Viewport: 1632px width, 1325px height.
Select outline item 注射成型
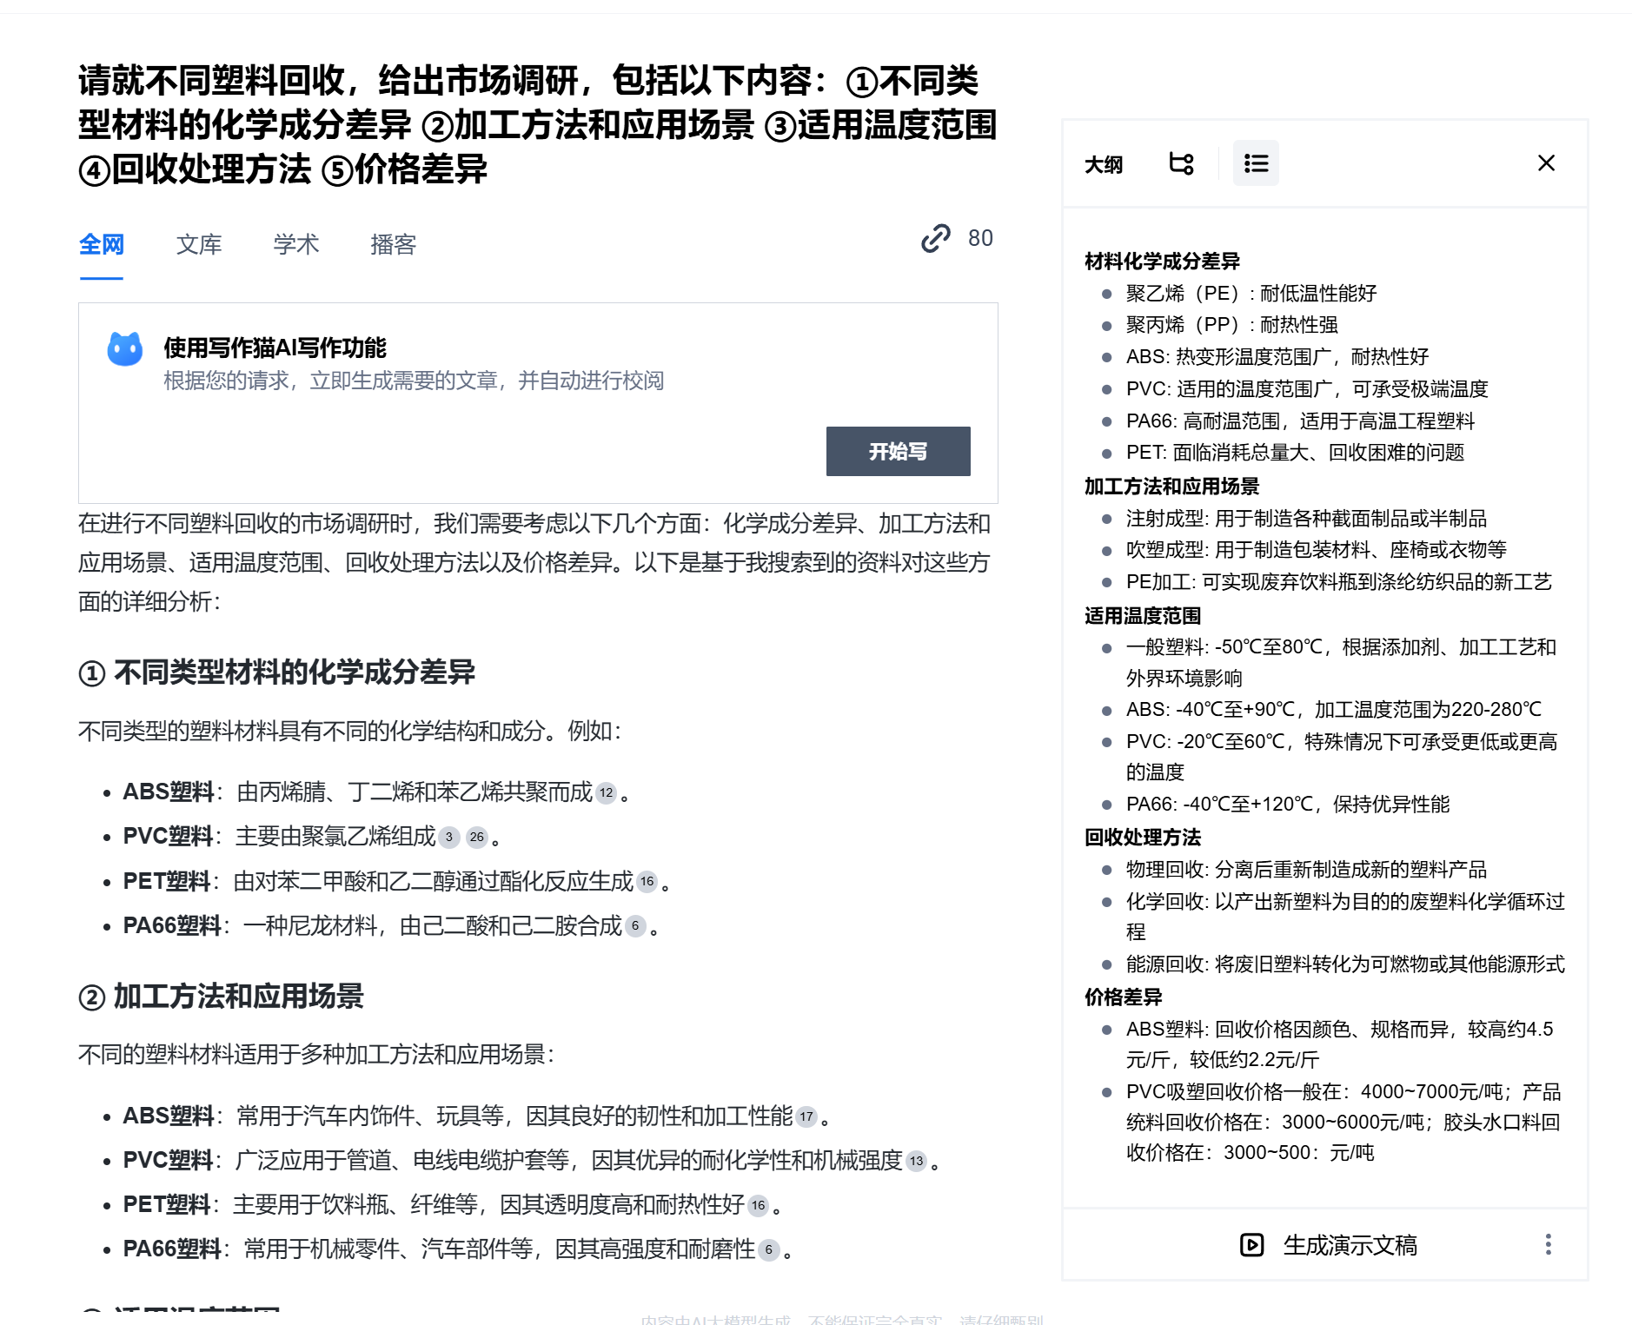[1306, 518]
